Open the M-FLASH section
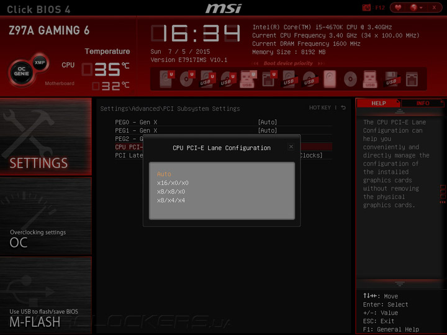This screenshot has width=447, height=335. (x=45, y=295)
